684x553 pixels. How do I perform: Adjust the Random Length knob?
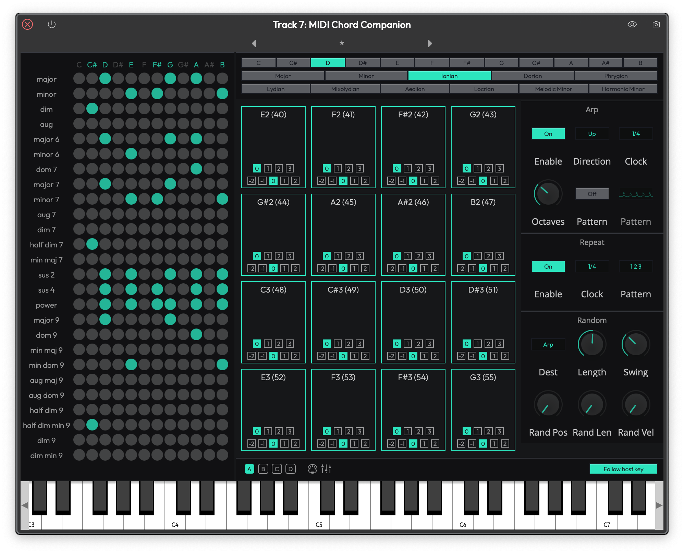tap(592, 344)
